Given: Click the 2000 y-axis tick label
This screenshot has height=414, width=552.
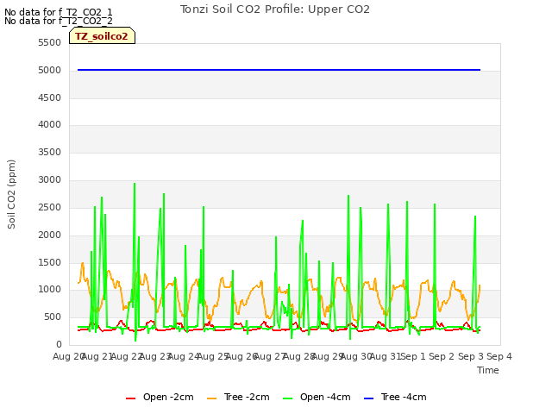Looking at the screenshot, I should point(50,235).
